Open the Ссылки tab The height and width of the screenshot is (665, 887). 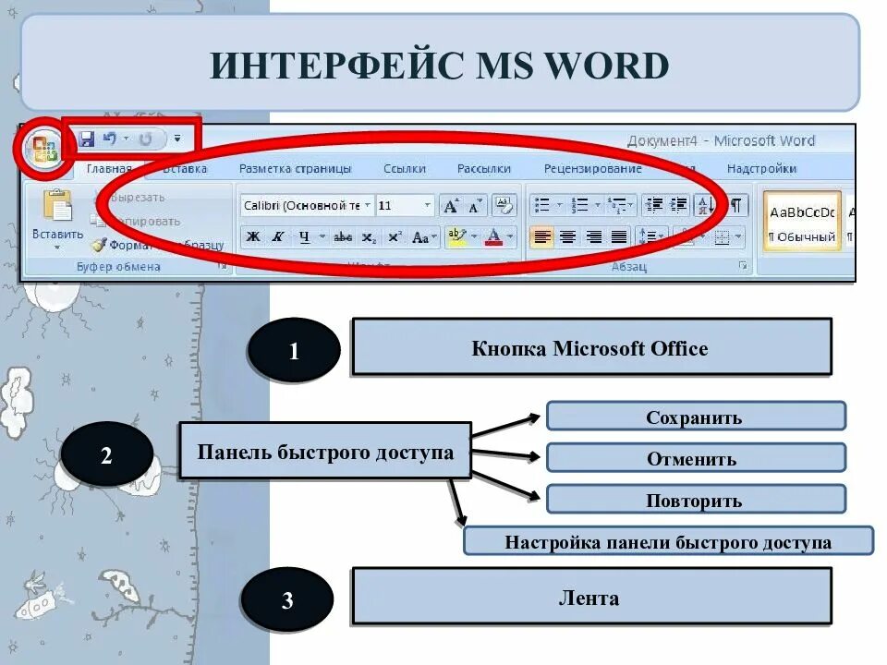coord(405,168)
